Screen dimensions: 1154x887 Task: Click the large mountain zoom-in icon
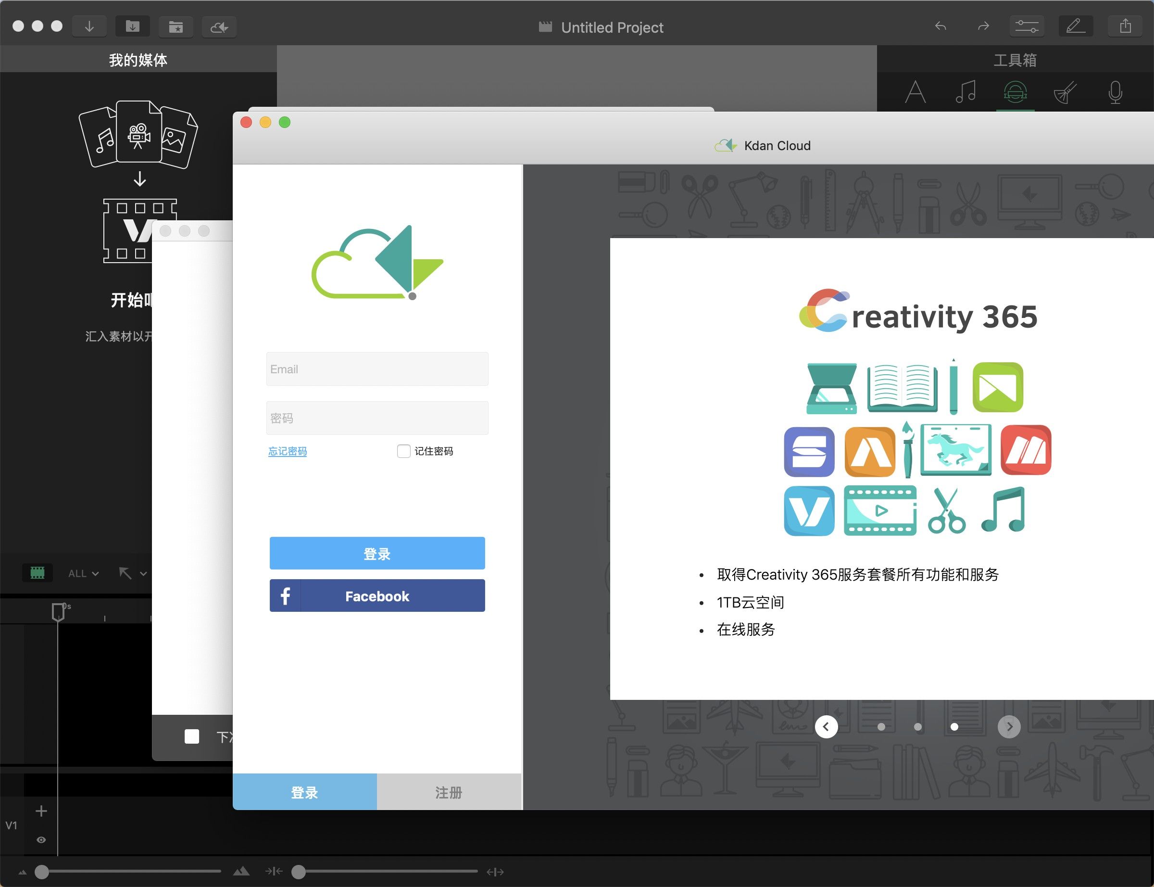point(241,871)
